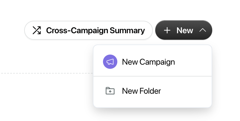Click the "Cross-Campaign Summary" label text
240x121 pixels.
pos(96,31)
